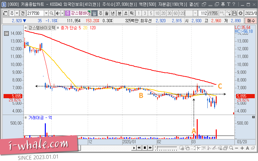
Task: Click the 종가 단순 moving average legend
Action: [x=69, y=28]
